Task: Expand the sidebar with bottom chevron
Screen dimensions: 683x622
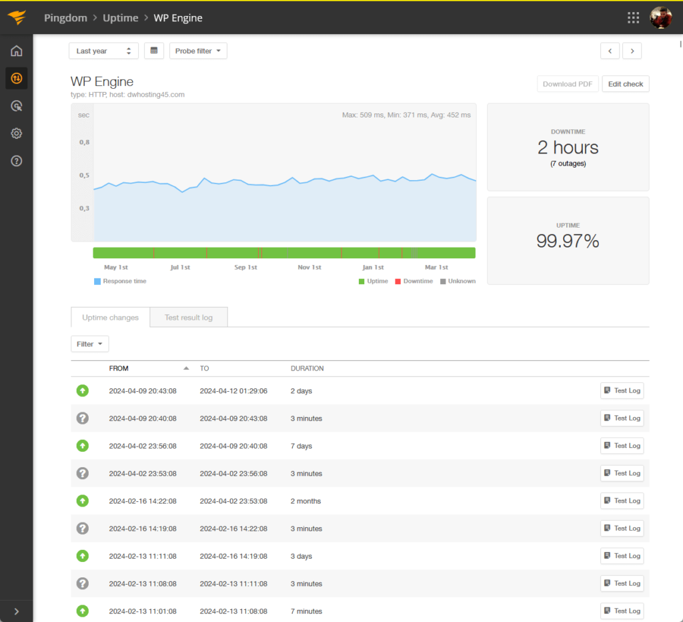Action: click(17, 611)
